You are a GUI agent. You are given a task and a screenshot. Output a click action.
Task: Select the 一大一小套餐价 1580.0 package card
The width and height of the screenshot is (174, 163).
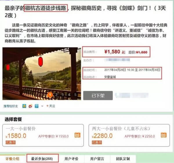click(x=43, y=135)
